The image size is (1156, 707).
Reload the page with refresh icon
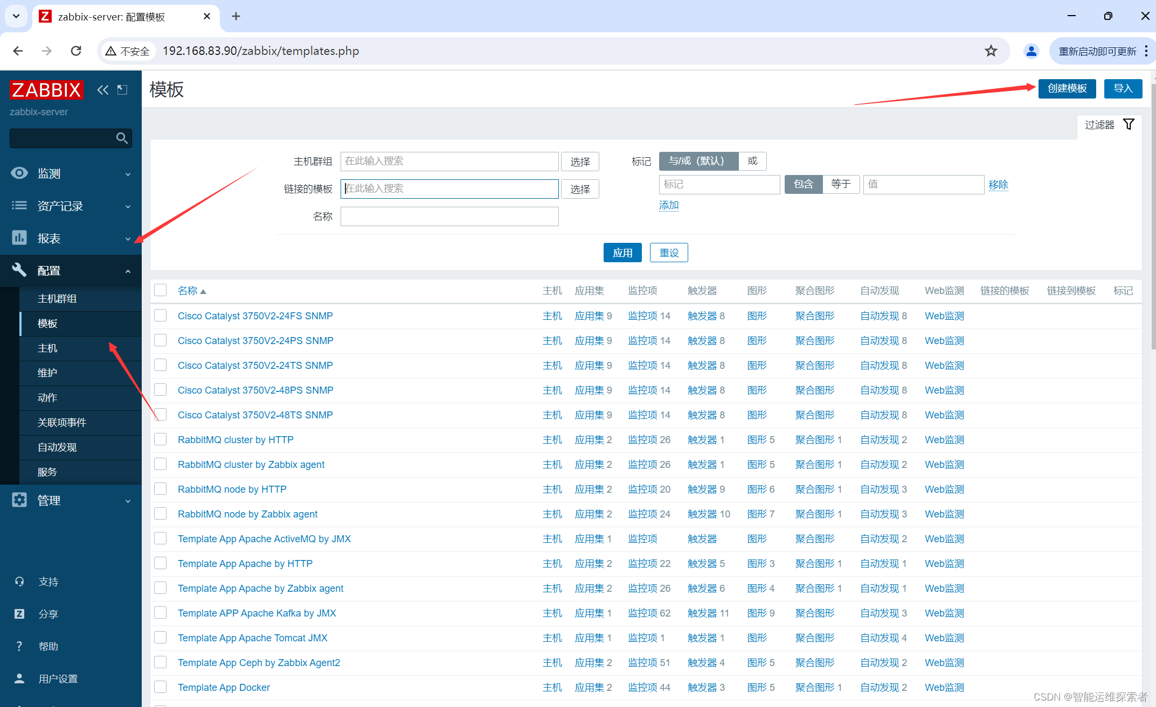pos(76,51)
